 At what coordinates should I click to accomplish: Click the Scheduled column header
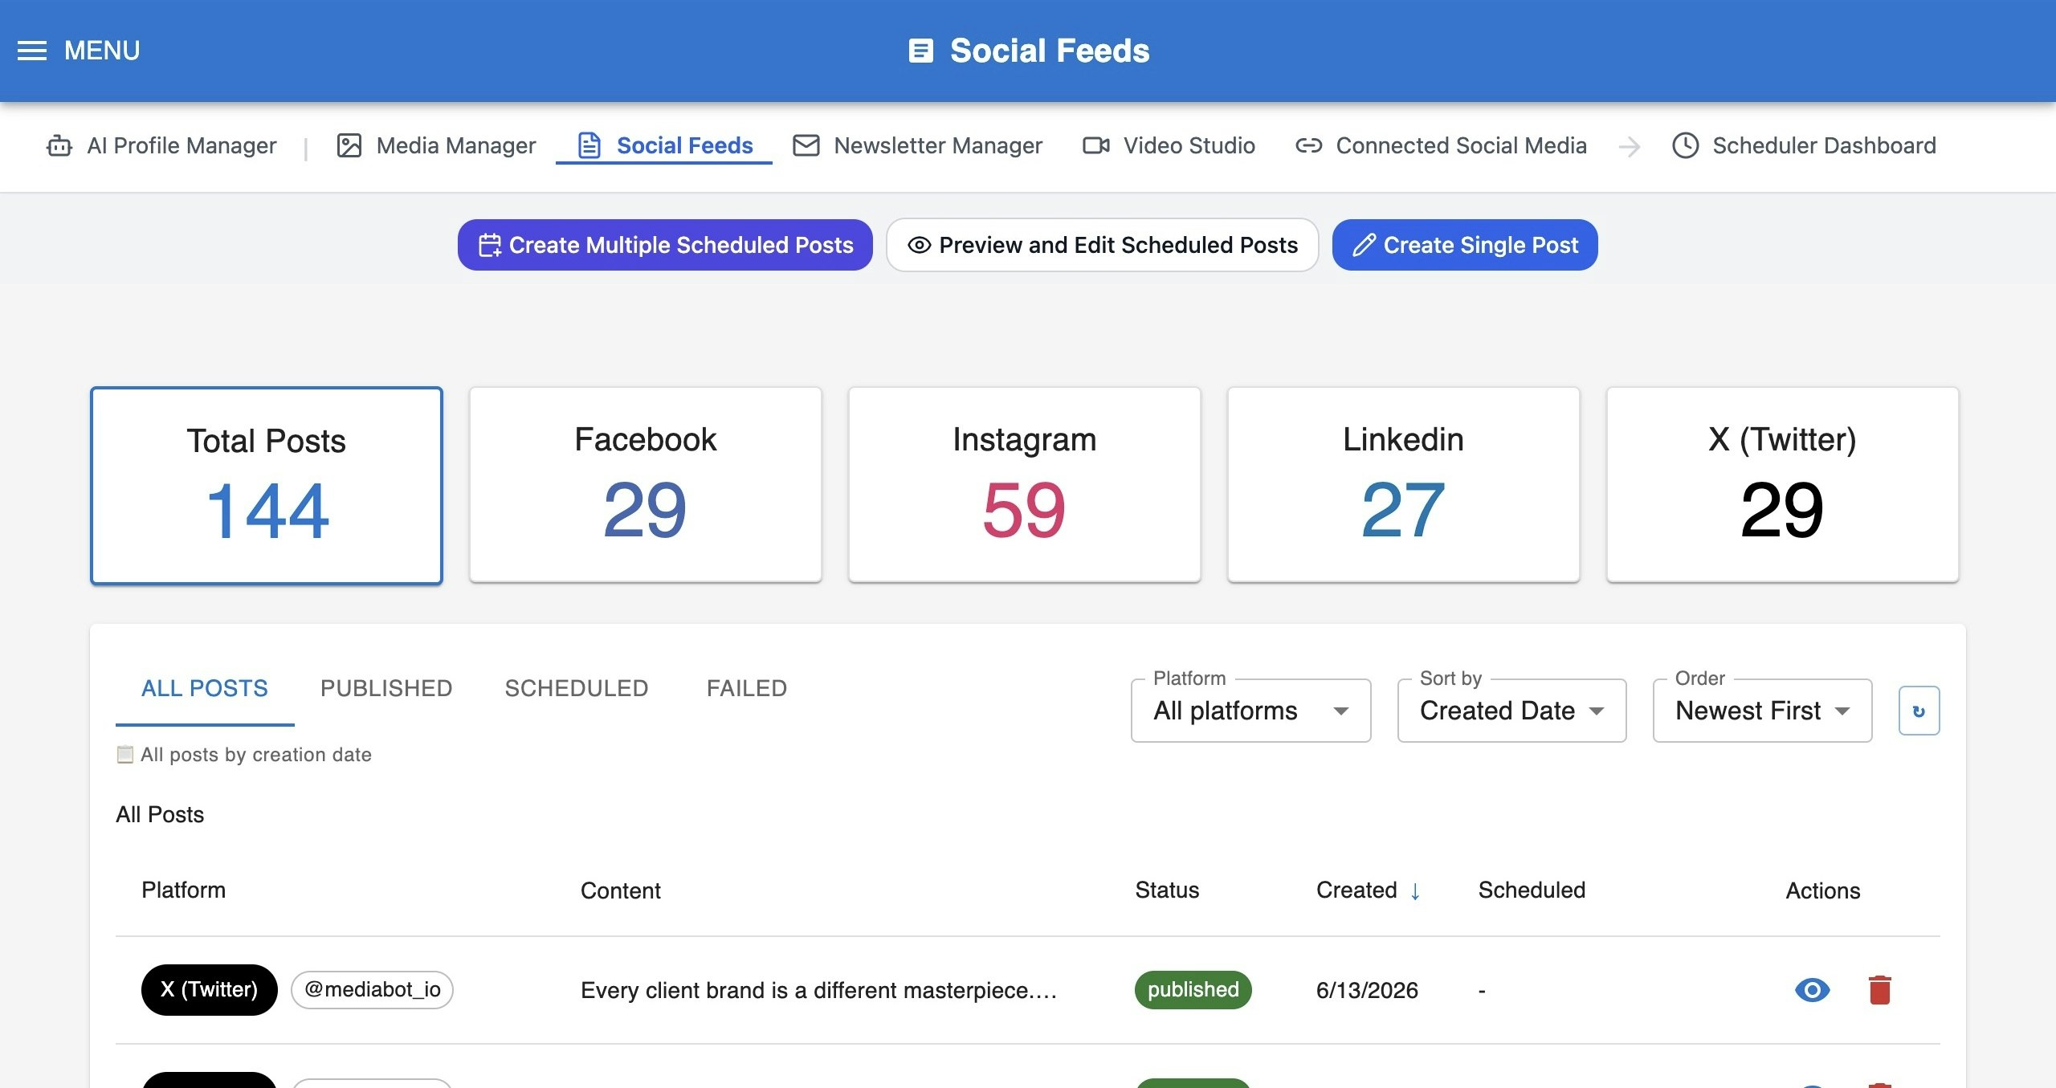tap(1532, 890)
